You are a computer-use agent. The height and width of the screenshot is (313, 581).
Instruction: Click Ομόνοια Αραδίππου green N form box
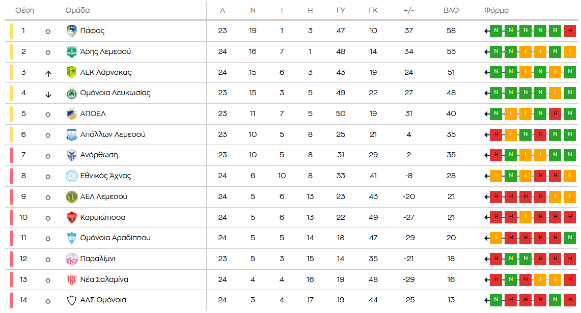point(570,238)
